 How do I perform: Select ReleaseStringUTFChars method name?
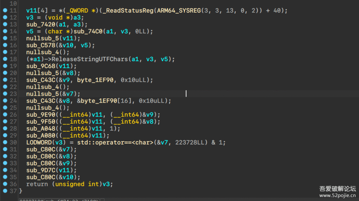[89, 59]
